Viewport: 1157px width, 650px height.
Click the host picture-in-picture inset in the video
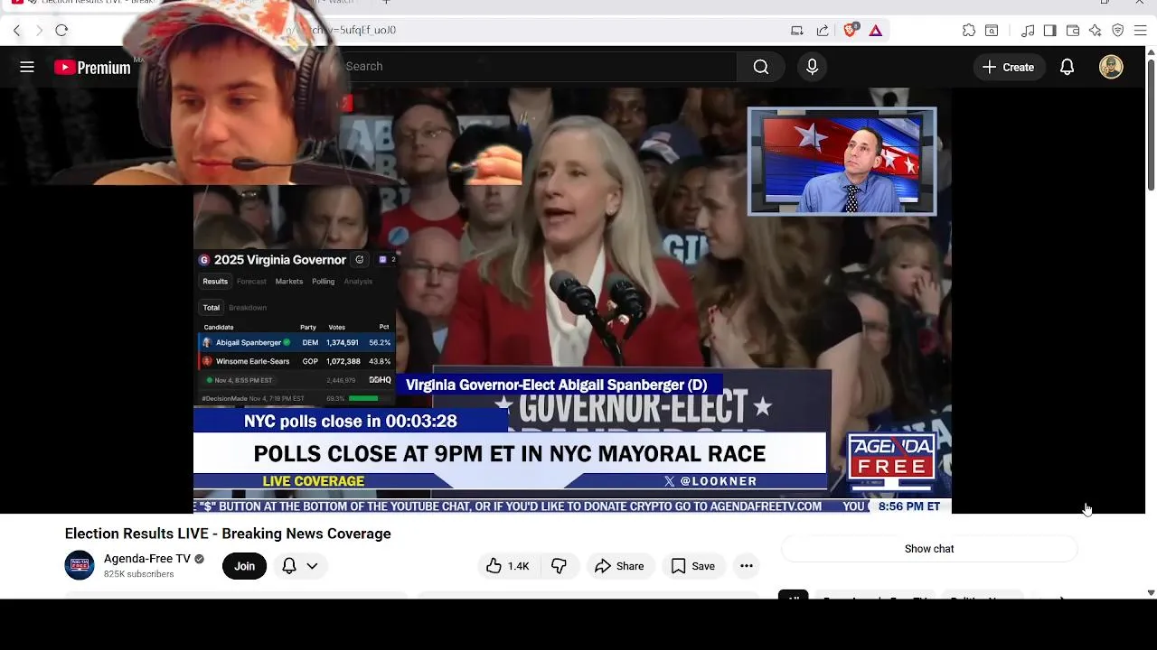[x=842, y=162]
